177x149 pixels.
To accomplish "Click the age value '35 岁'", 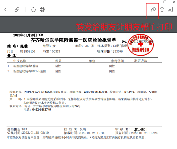I will [x=90, y=46].
